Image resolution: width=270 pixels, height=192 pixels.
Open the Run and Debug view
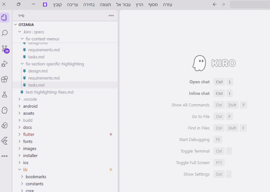pyautogui.click(x=4, y=64)
